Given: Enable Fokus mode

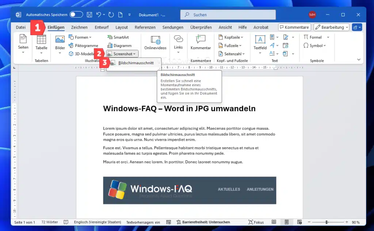Looking at the screenshot, I should point(256,222).
